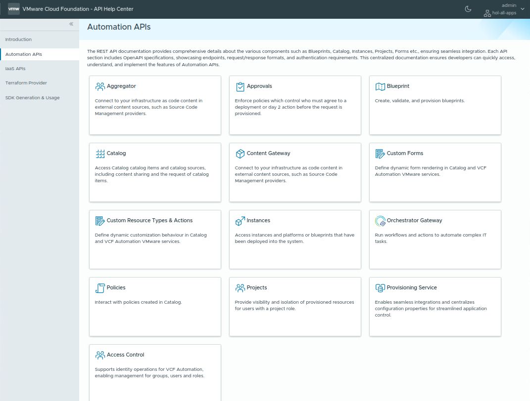
Task: Switch to IaaS APIs section
Action: [x=15, y=69]
